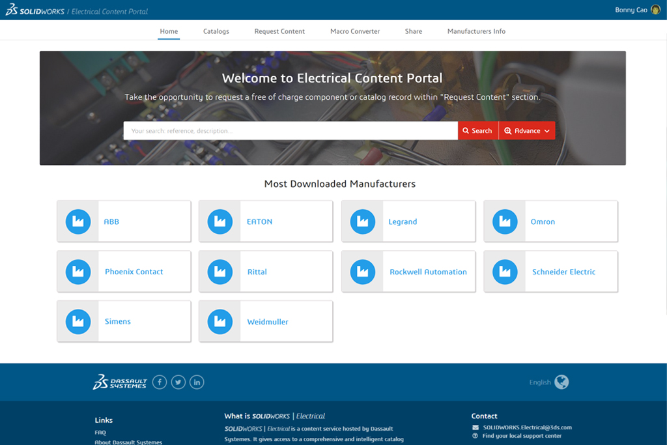Open the Rittal manufacturer link
This screenshot has height=445, width=667.
click(257, 272)
